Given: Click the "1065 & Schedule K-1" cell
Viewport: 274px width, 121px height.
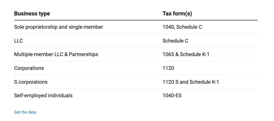Looking at the screenshot, I should coord(186,54).
